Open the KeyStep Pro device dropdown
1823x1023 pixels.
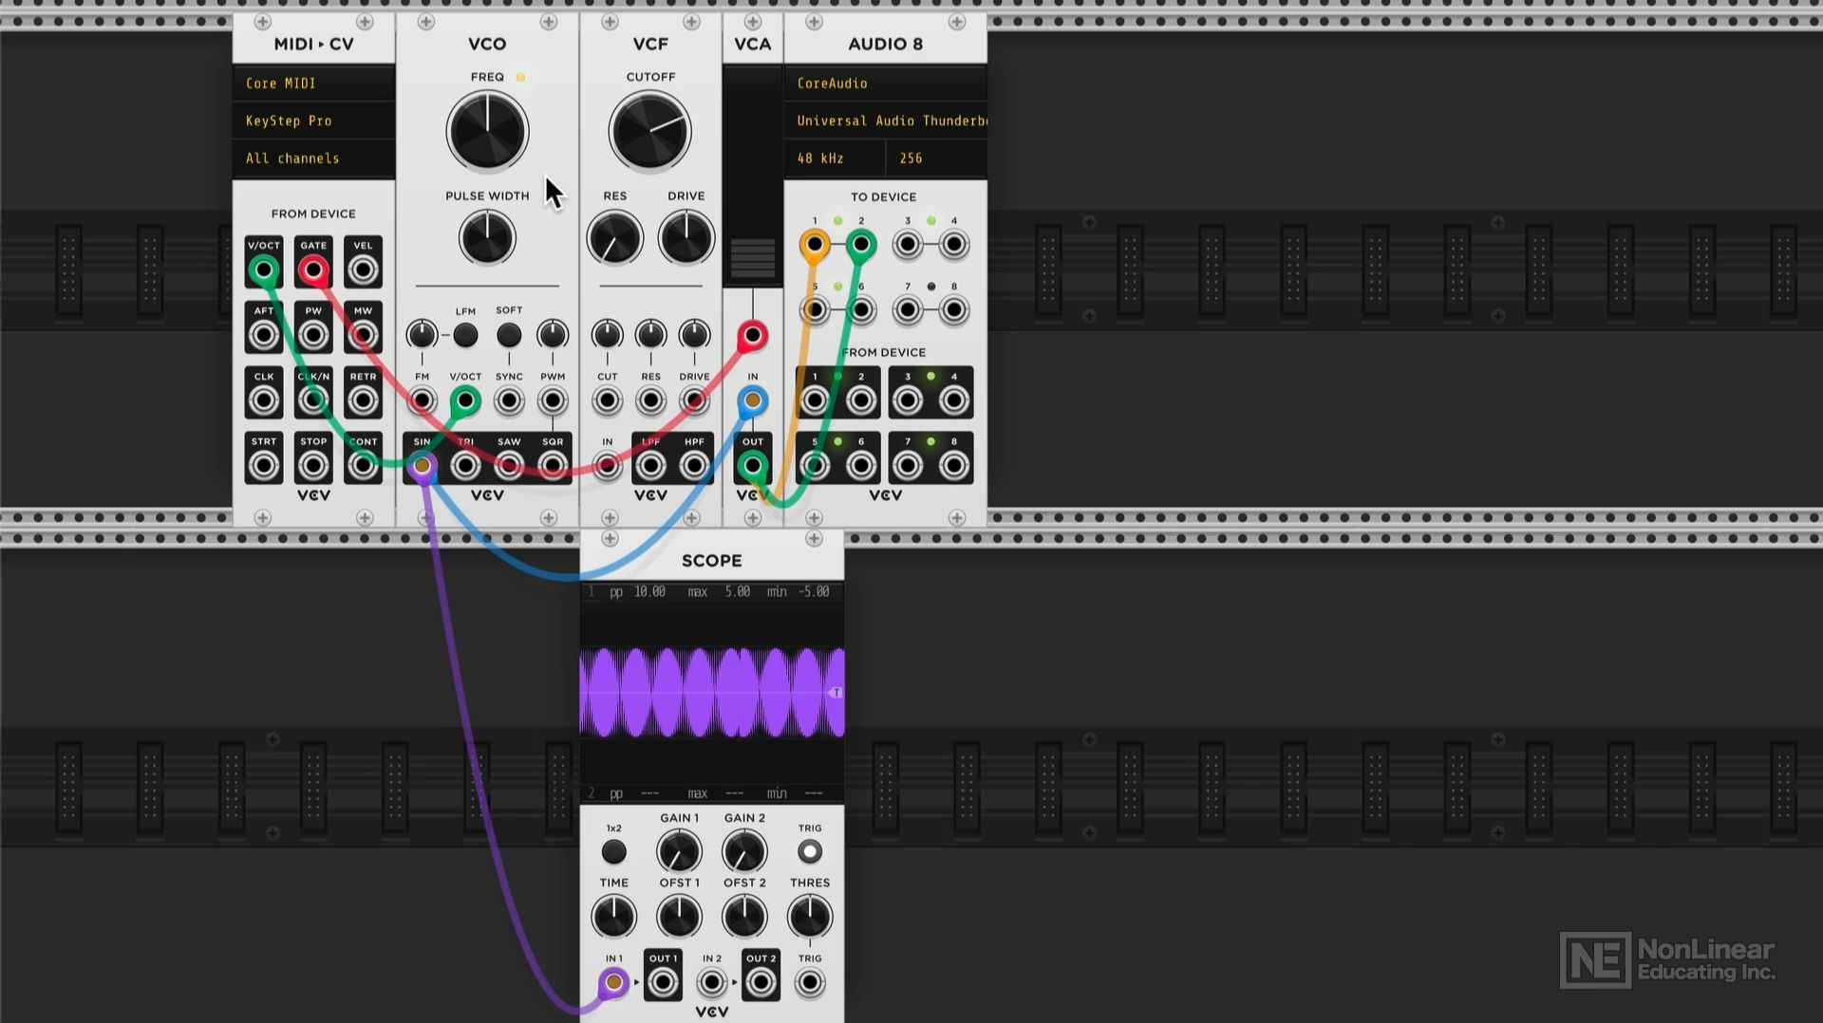[x=314, y=121]
